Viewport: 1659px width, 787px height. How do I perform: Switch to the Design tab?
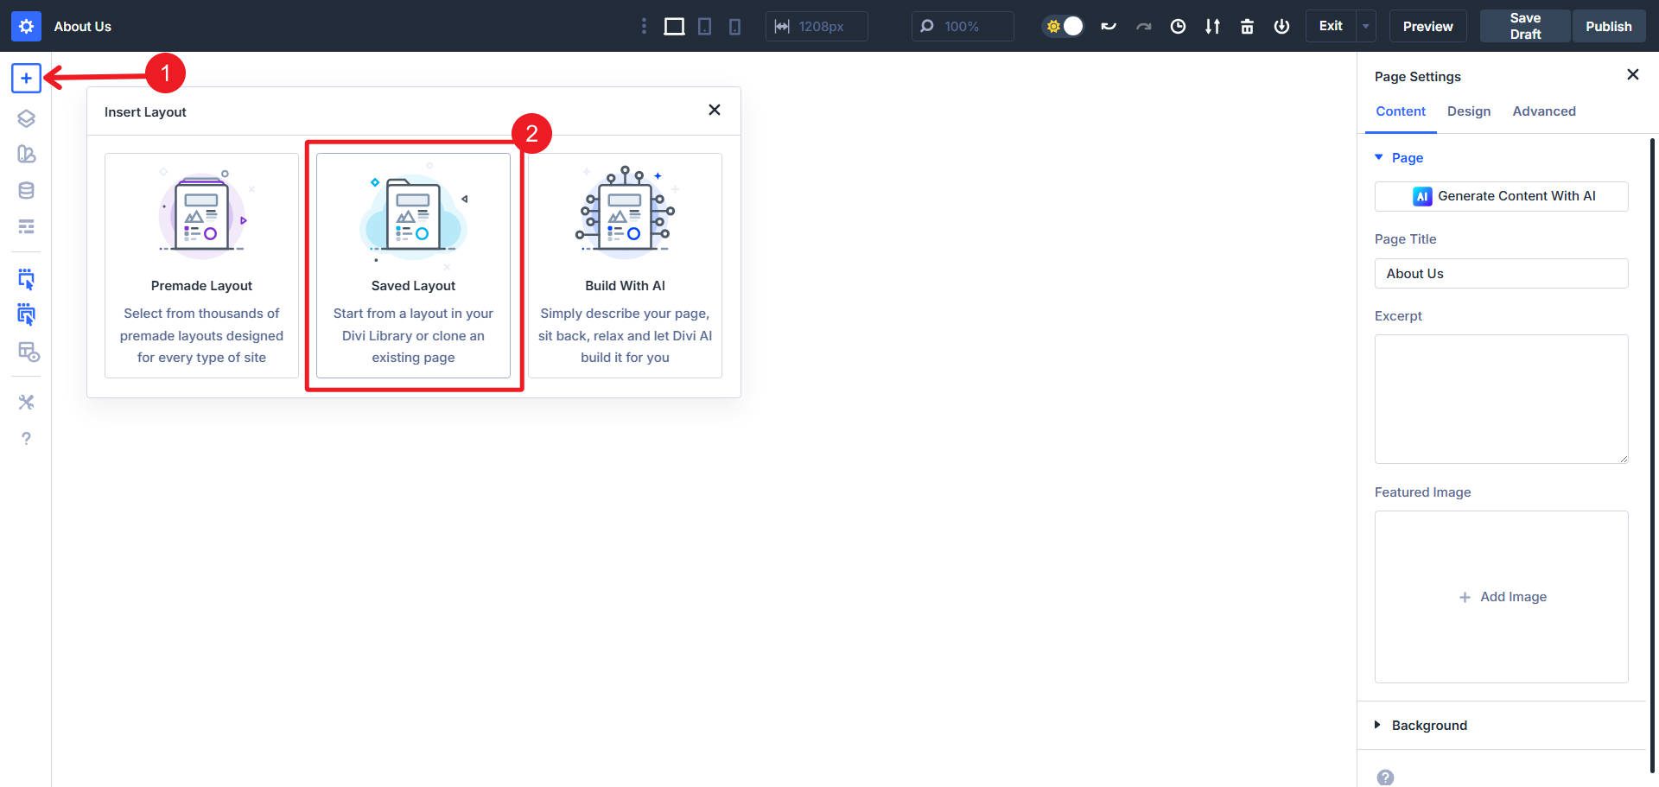pos(1468,111)
